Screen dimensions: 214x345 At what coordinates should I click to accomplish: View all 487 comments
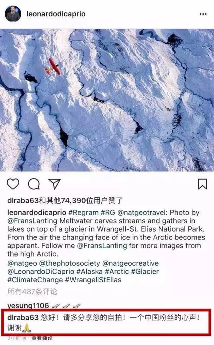[x=32, y=292]
